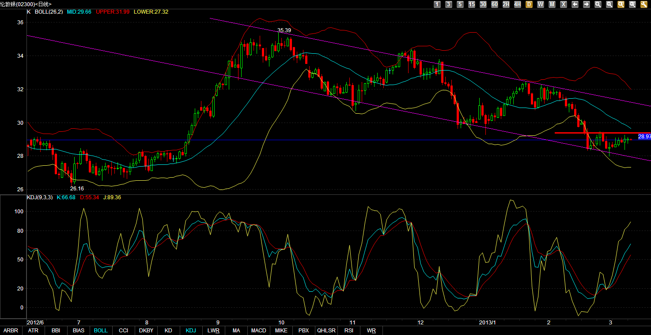Select the 15-minute timeframe button
651x335 pixels.
(x=472, y=4)
